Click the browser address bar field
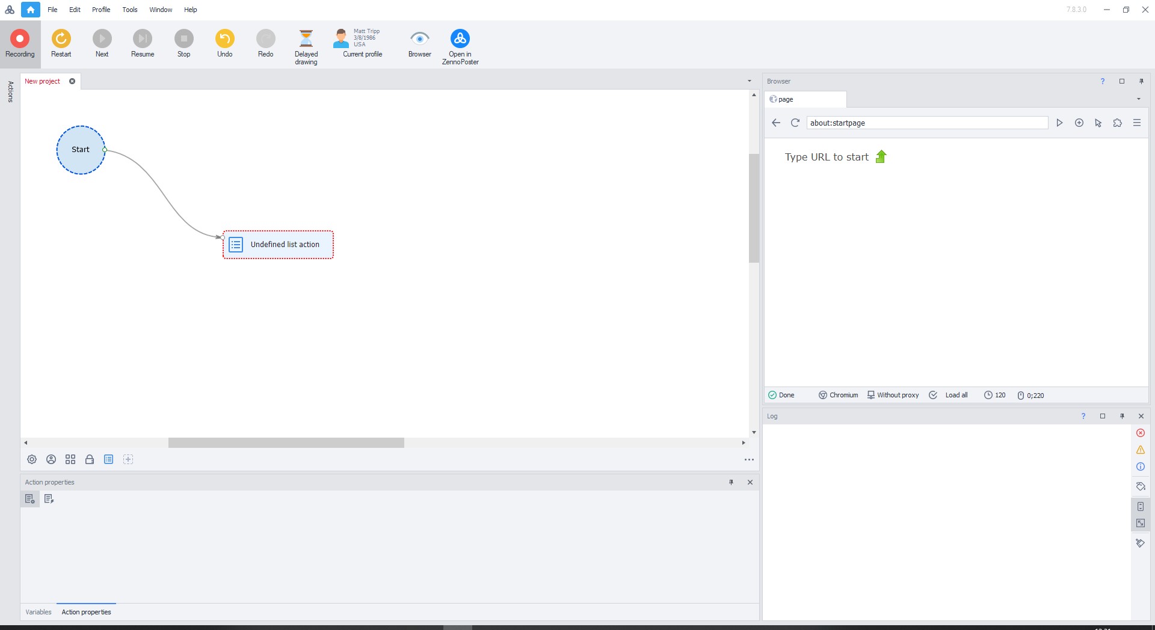 pos(926,123)
